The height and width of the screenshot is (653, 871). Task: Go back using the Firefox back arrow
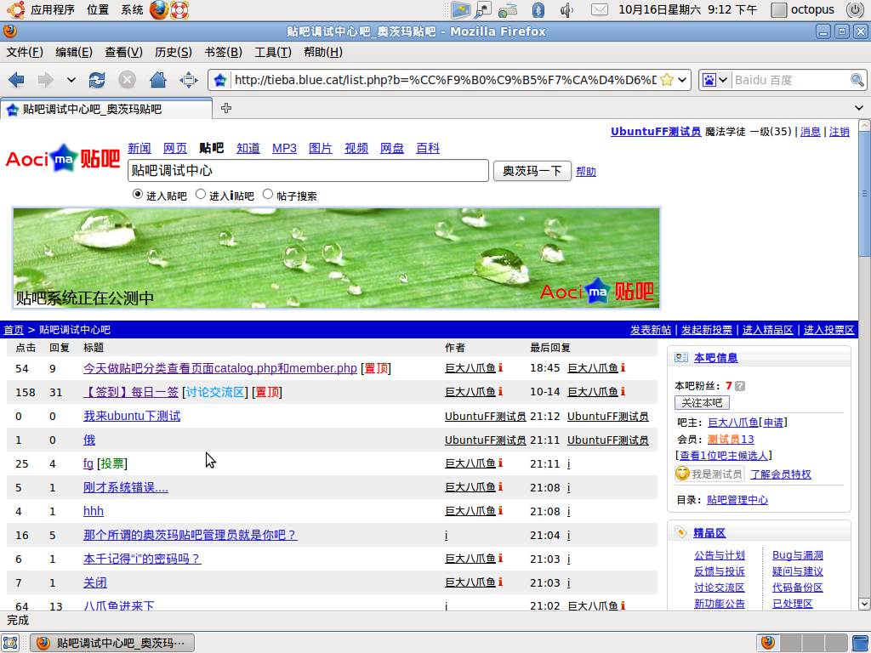point(17,80)
